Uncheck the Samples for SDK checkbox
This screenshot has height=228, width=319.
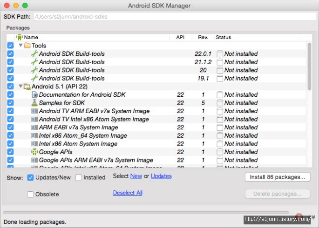click(x=10, y=103)
